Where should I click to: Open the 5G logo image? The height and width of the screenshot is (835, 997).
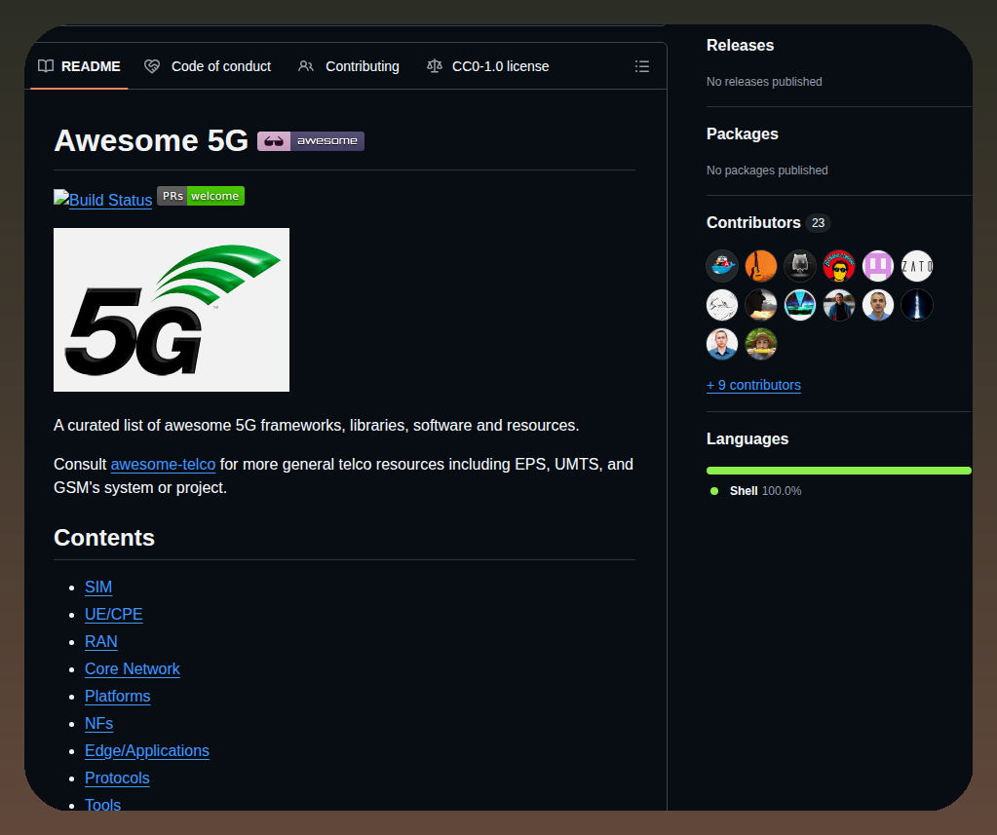[x=172, y=310]
